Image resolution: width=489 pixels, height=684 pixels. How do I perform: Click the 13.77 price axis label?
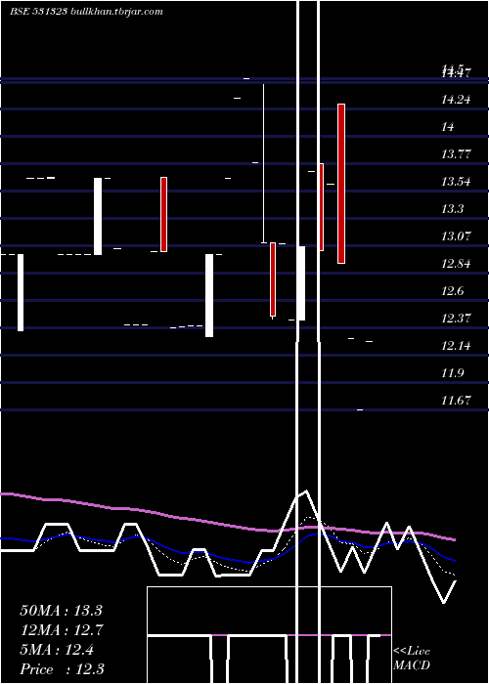(x=456, y=154)
